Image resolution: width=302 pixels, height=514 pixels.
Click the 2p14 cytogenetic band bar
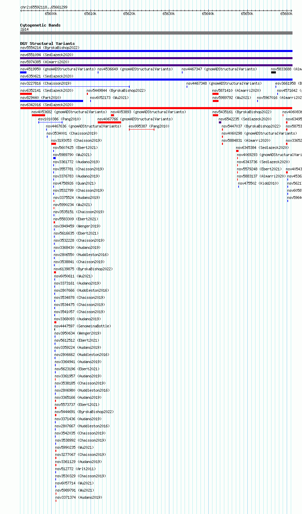tap(156, 33)
